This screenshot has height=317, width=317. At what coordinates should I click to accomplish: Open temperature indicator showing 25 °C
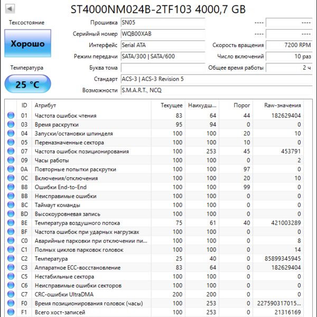[27, 84]
